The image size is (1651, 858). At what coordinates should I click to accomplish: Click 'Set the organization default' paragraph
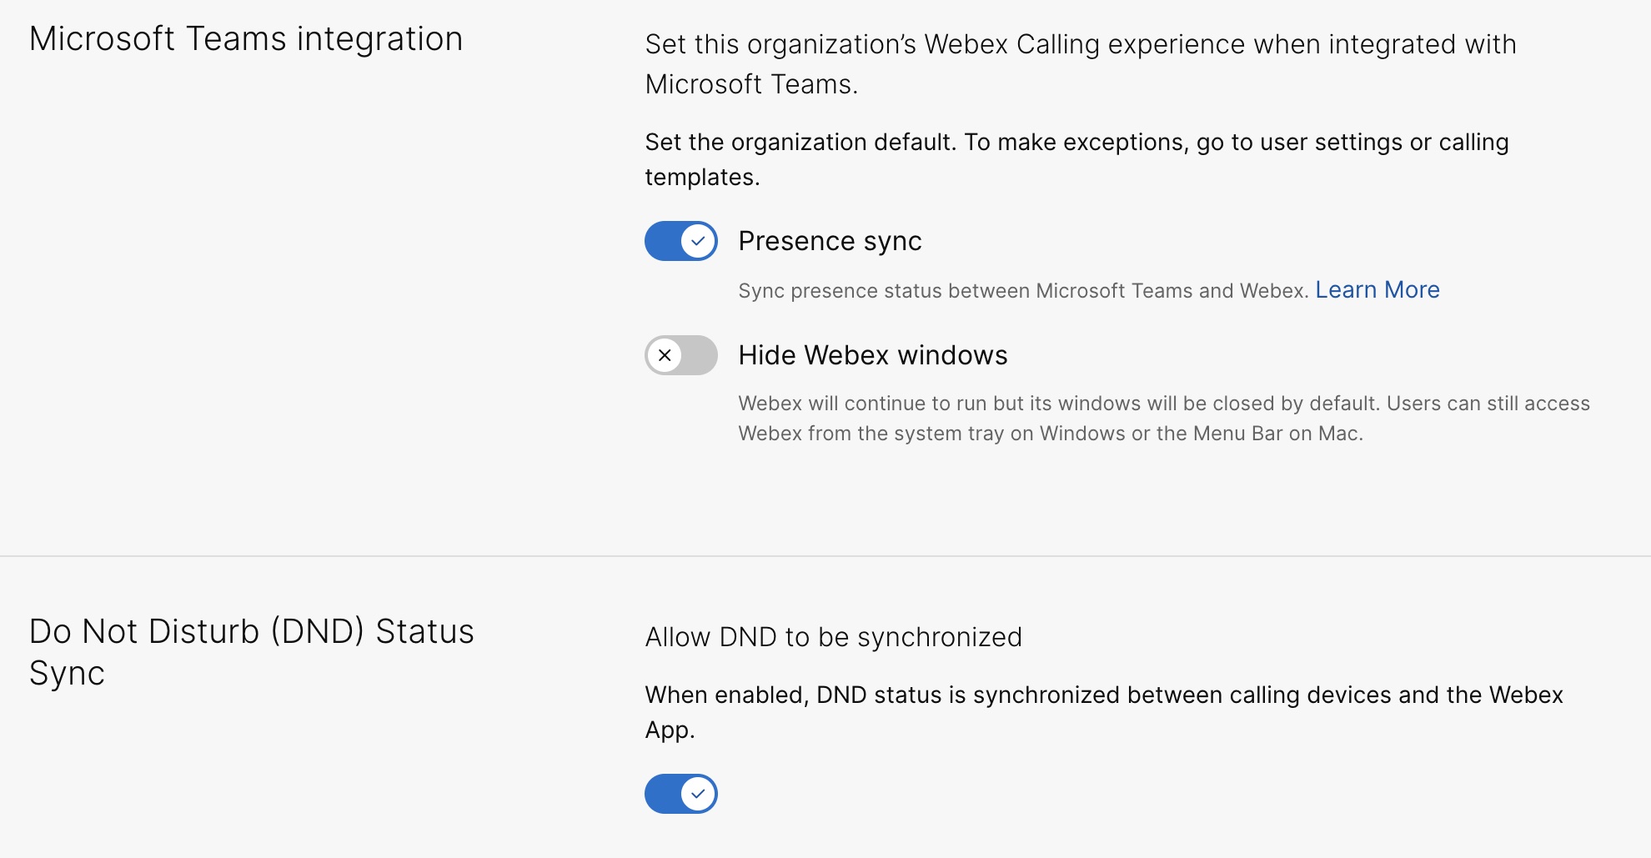pyautogui.click(x=1076, y=159)
